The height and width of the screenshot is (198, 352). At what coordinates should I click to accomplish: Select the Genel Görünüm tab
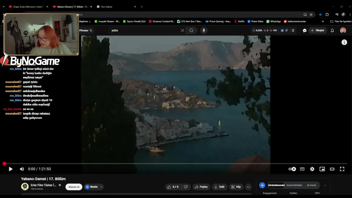[x=294, y=185]
